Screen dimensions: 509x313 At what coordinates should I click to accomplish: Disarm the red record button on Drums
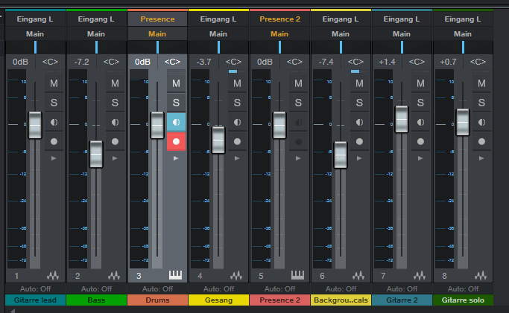[x=177, y=141]
